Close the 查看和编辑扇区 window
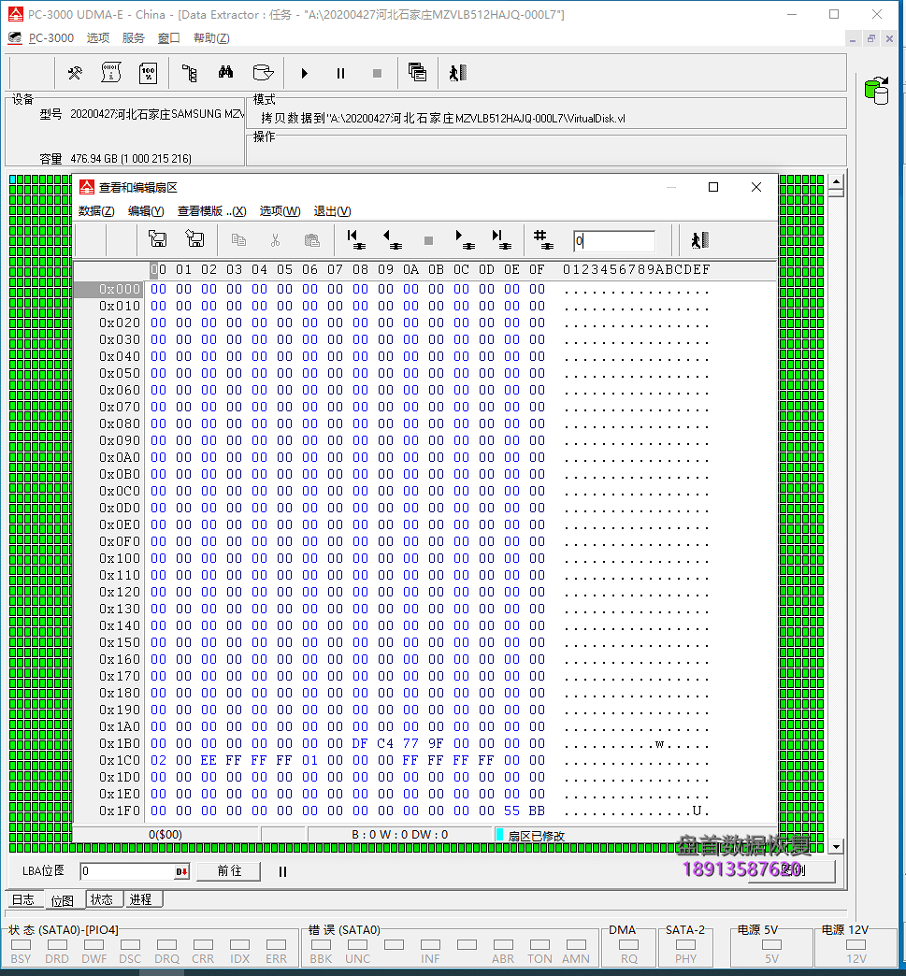Screen dimensions: 906x976 (x=755, y=187)
